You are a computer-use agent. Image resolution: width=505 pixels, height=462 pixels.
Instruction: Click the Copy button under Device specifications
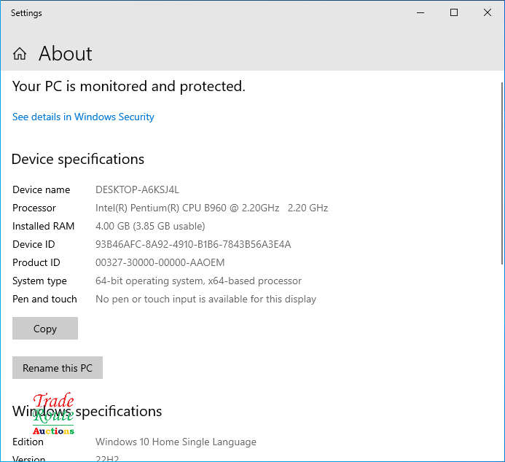point(45,329)
